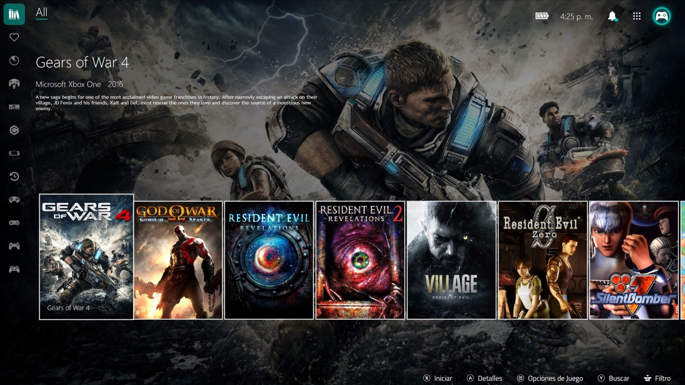The width and height of the screenshot is (685, 385).
Task: Select God of War Ghost of Sparta cover
Action: (x=178, y=260)
